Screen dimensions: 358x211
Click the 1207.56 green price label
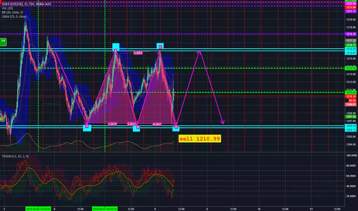pyautogui.click(x=351, y=117)
